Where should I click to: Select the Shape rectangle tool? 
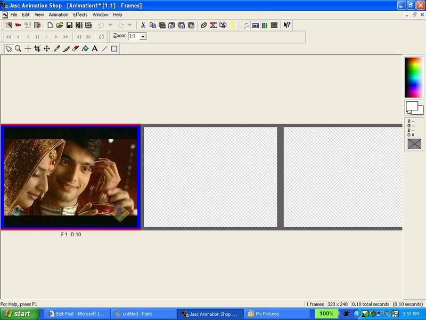114,49
